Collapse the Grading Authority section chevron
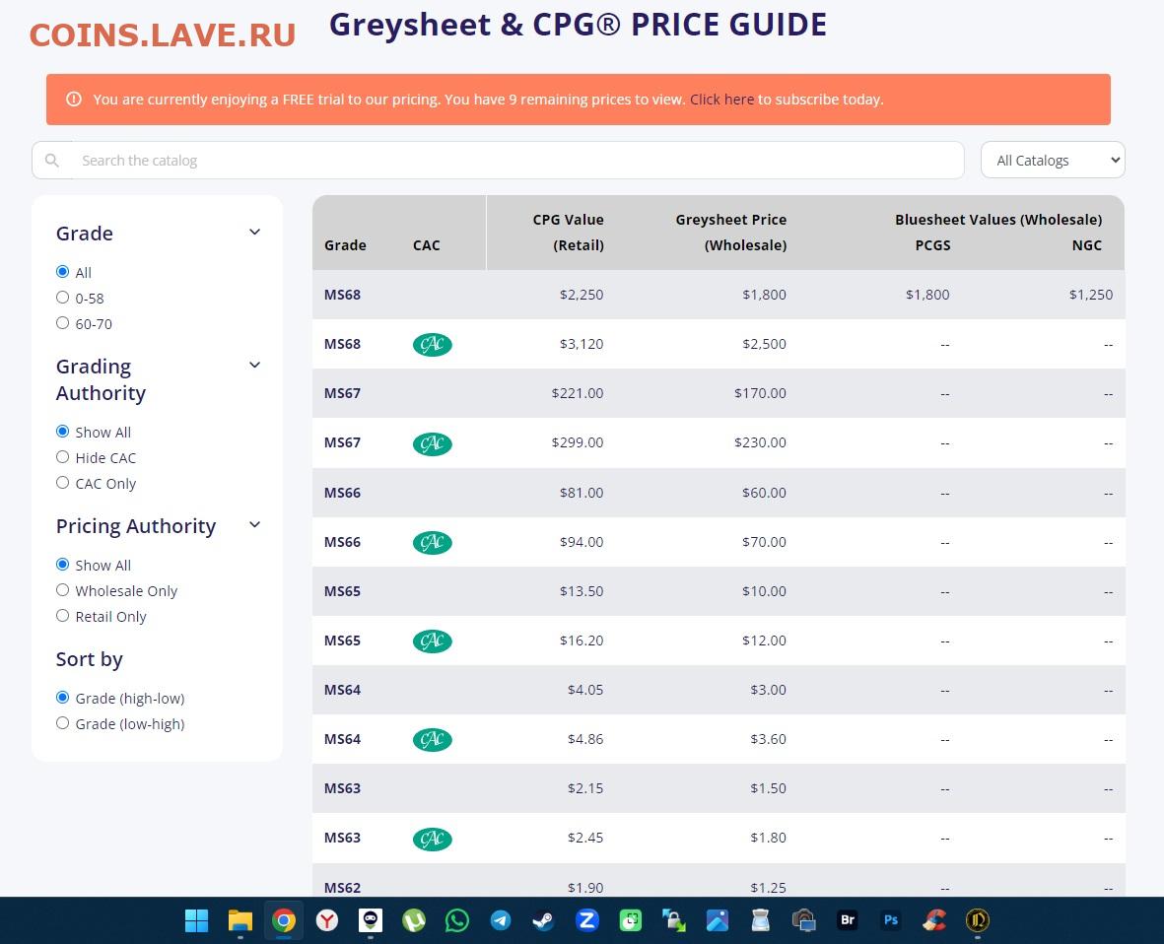The image size is (1164, 944). (x=254, y=366)
